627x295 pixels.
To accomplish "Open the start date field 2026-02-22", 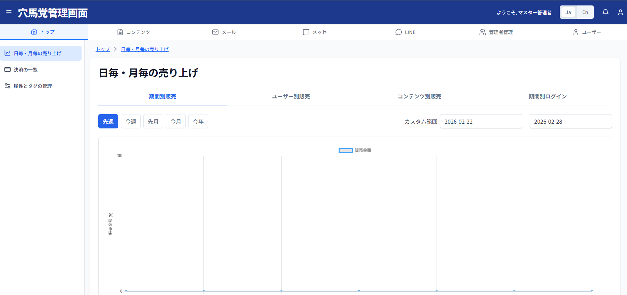I will (x=481, y=122).
